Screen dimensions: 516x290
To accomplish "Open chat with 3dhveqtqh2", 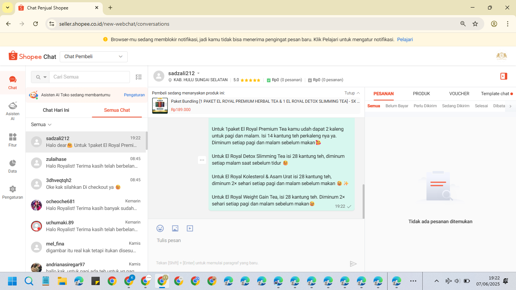I will pyautogui.click(x=86, y=184).
